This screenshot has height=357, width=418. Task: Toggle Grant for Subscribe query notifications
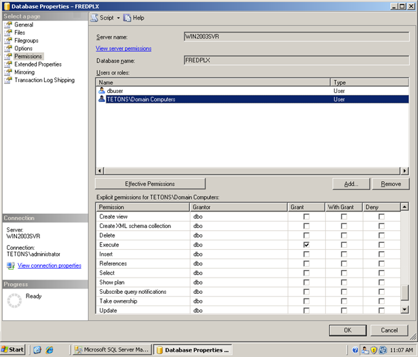click(306, 292)
